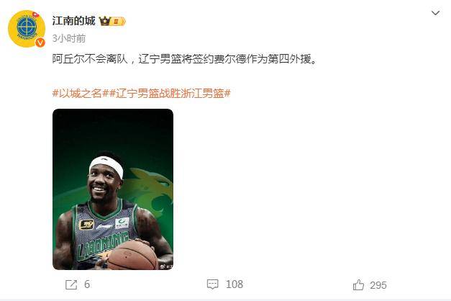Click the repost share icon
Viewport: 451px width, 301px height.
71,284
